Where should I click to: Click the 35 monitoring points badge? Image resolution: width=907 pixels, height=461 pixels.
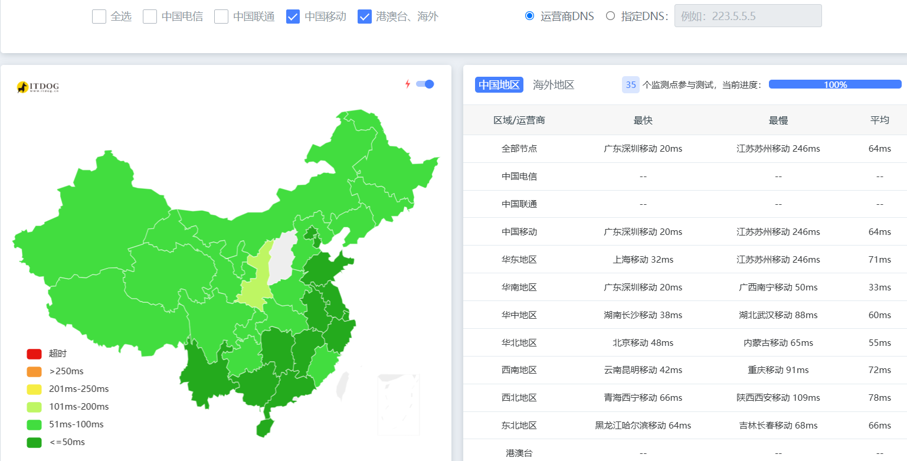tap(631, 84)
